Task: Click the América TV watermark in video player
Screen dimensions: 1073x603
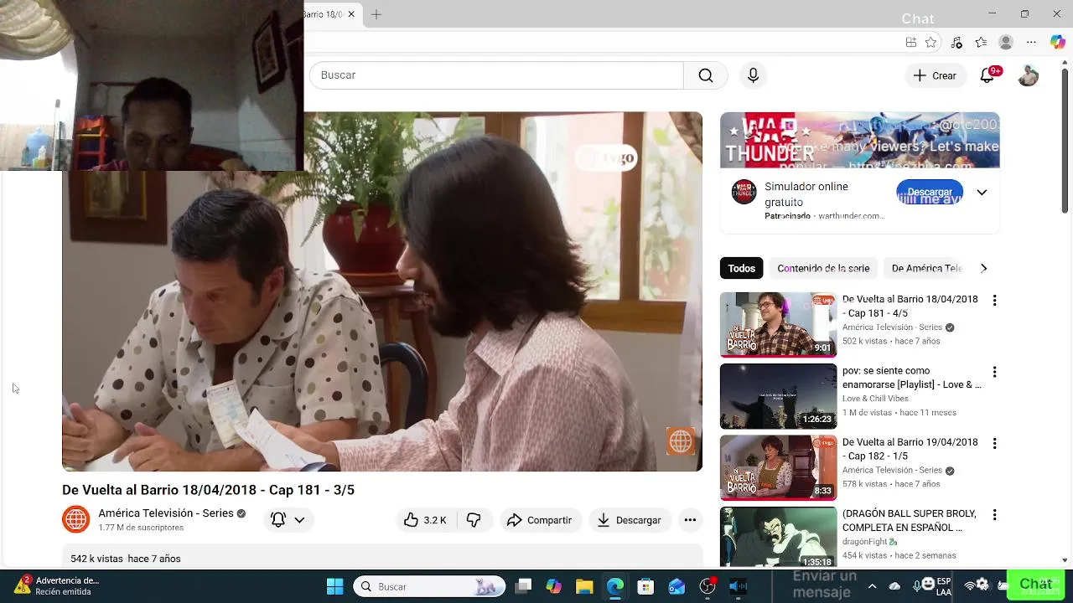Action: click(680, 441)
